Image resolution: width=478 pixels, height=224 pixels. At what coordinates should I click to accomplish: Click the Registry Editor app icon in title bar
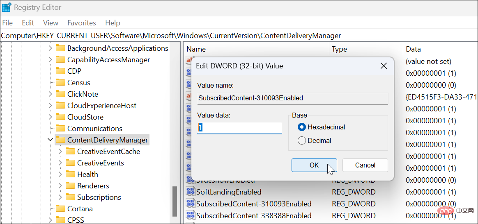7,7
